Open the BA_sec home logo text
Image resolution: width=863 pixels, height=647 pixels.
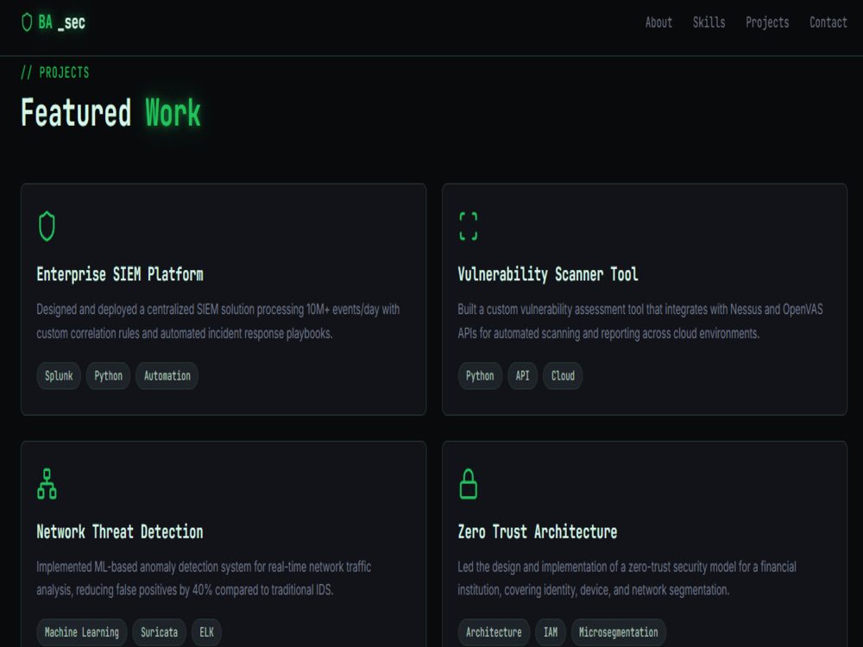pos(61,22)
